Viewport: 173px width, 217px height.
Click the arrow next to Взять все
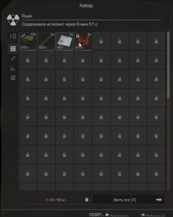[x=159, y=200]
